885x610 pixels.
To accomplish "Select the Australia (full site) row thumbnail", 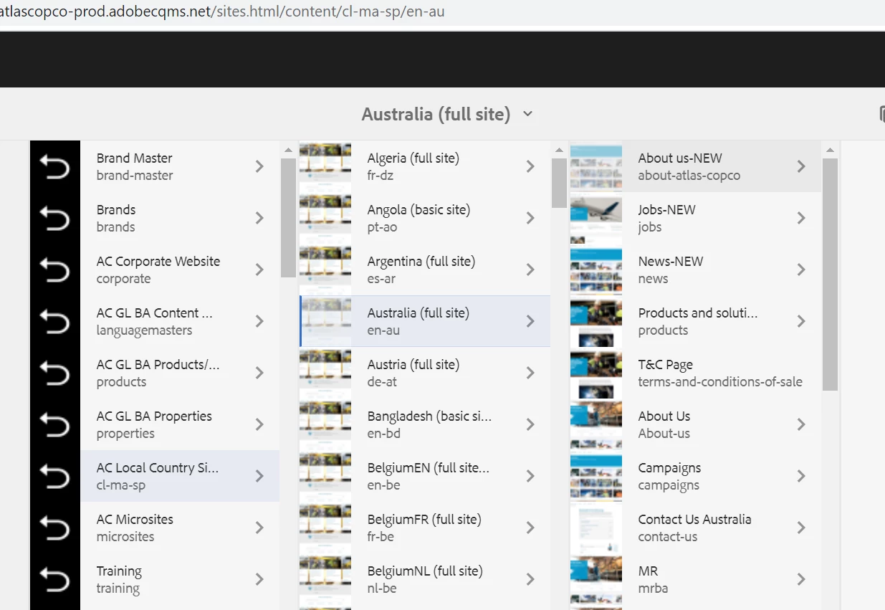I will 325,321.
